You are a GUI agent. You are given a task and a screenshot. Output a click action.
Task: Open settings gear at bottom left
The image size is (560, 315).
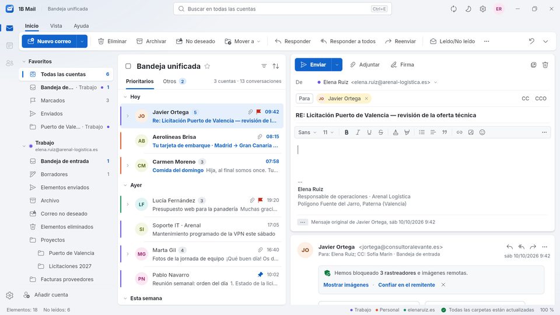click(10, 295)
